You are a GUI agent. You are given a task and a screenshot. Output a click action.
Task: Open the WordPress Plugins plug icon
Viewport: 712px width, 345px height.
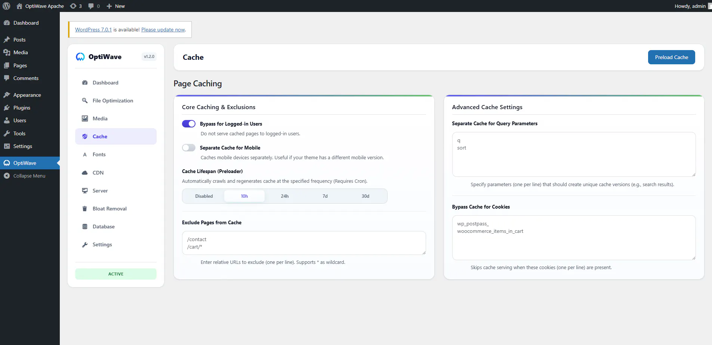tap(7, 108)
